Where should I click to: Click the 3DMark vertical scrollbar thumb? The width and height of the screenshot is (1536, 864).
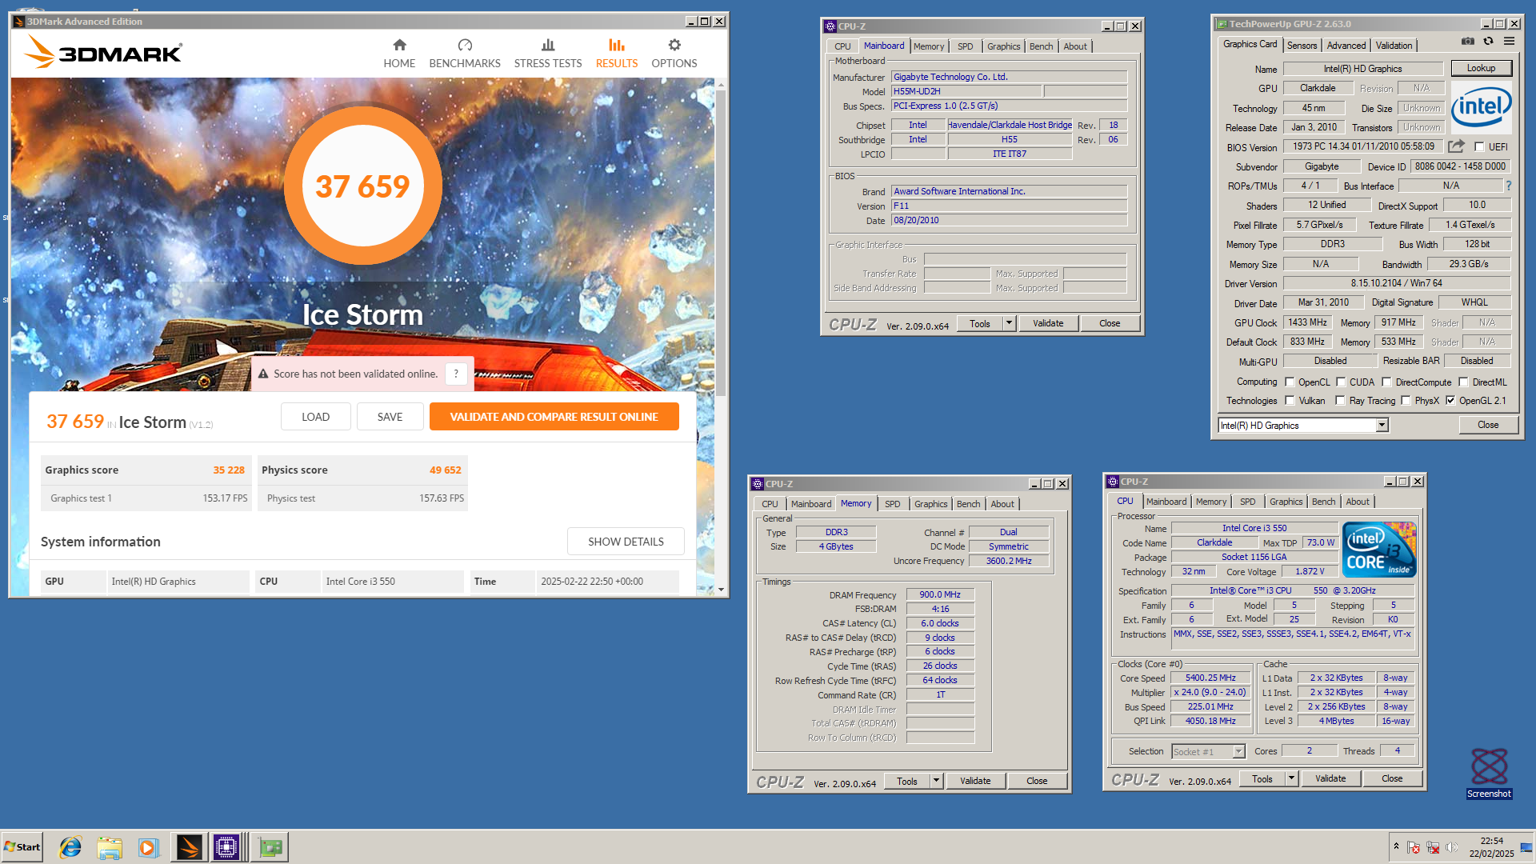click(721, 242)
